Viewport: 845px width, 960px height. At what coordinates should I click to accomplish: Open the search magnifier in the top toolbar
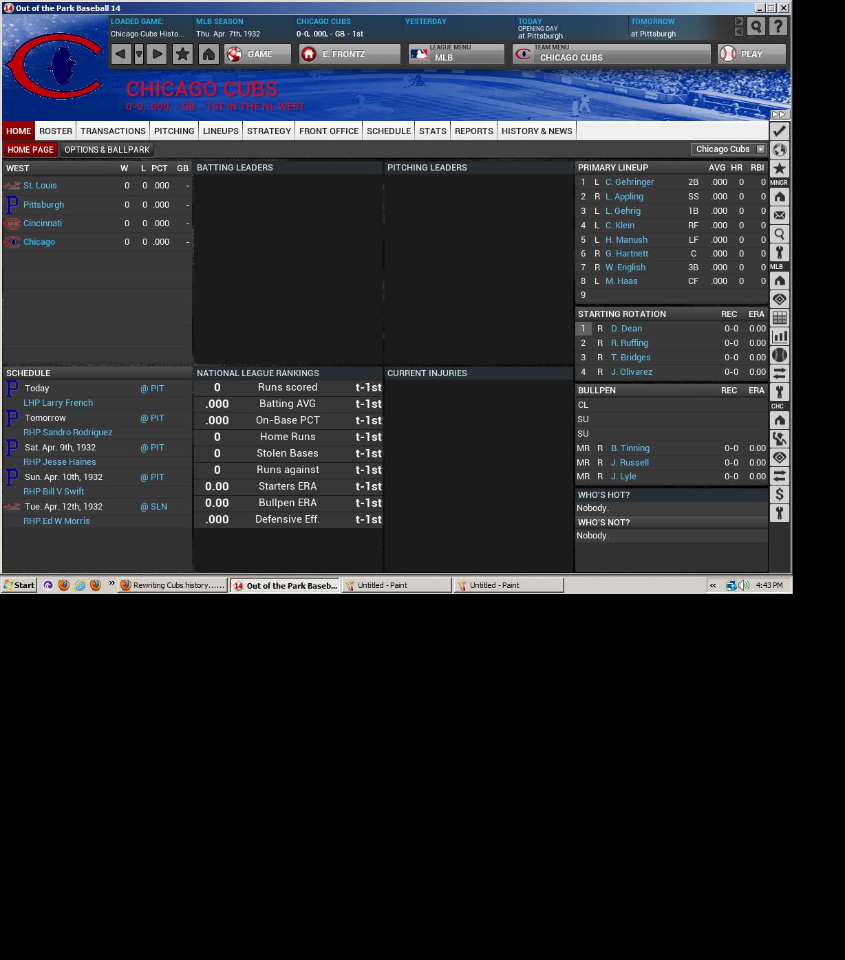click(x=756, y=25)
